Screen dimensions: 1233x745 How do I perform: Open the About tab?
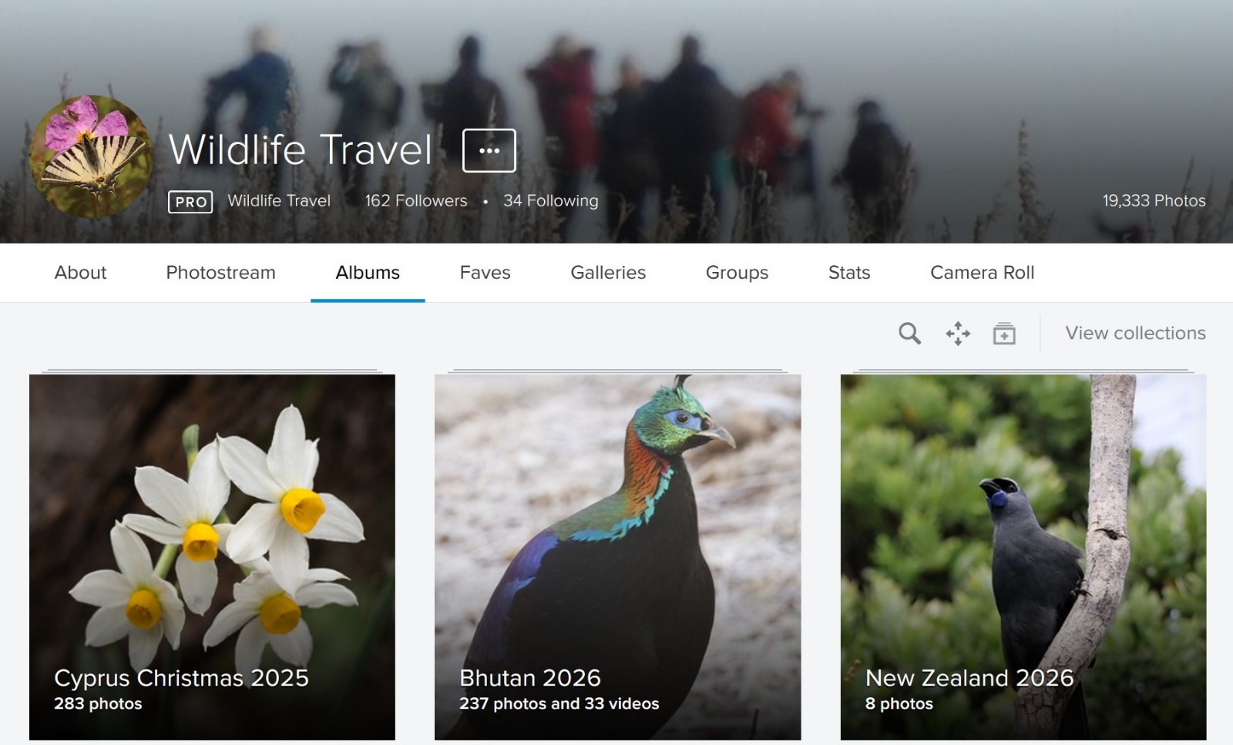(80, 273)
